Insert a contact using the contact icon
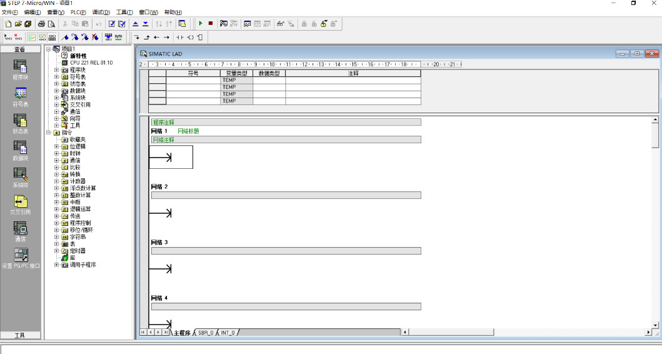The image size is (662, 354). tap(180, 38)
